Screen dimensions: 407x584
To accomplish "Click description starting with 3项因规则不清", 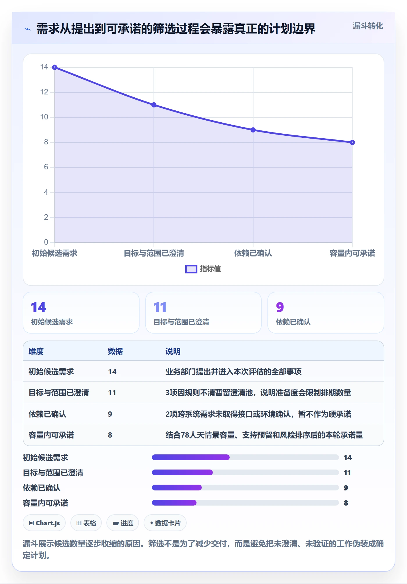I will [258, 393].
